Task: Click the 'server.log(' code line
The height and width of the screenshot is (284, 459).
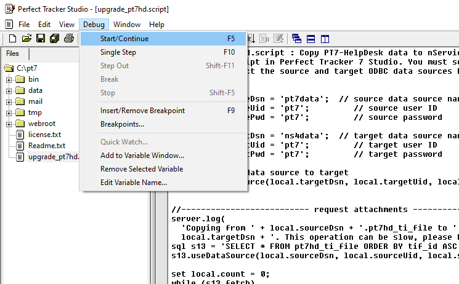Action: coord(198,219)
